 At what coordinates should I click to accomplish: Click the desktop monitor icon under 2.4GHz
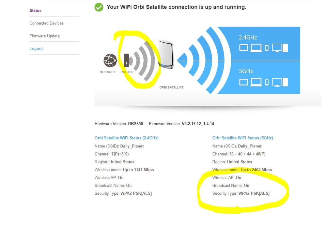click(x=277, y=48)
